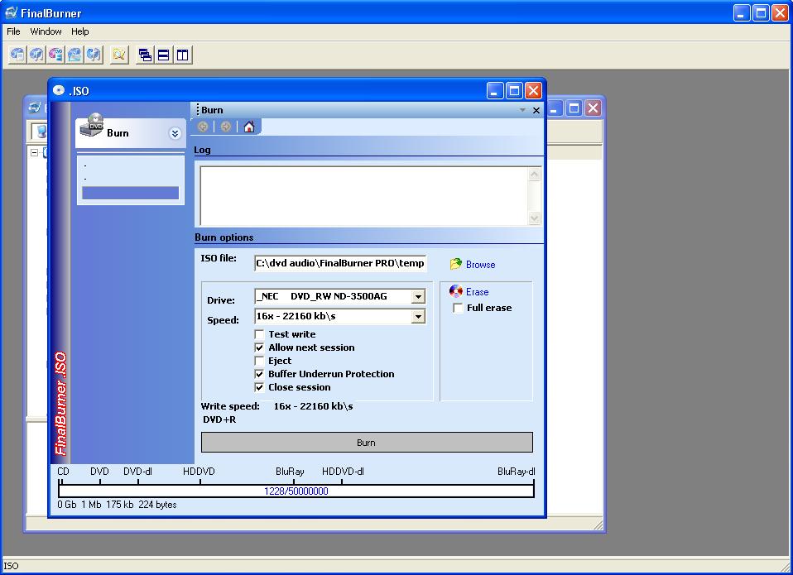This screenshot has height=575, width=793.
Task: Close the Burn pane with its X
Action: [x=536, y=110]
